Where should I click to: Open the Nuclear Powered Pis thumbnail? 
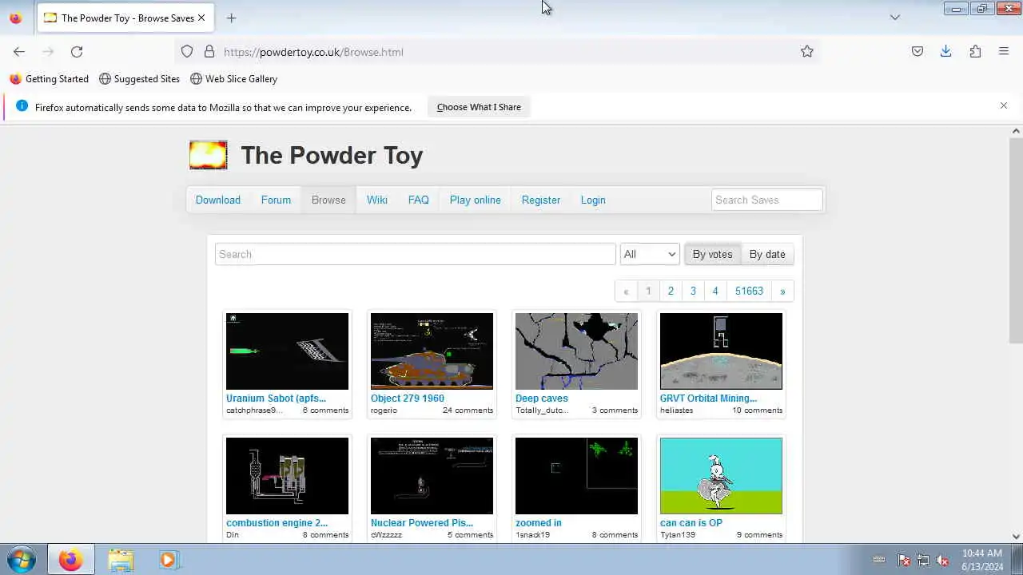pos(432,476)
